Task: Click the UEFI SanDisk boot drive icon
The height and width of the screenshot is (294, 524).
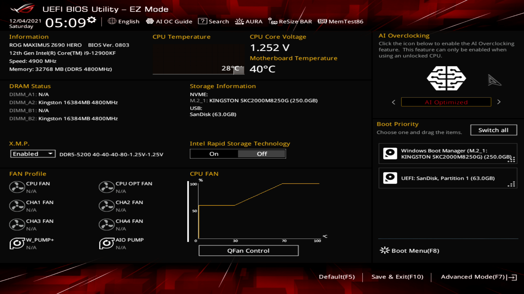Action: tap(390, 178)
